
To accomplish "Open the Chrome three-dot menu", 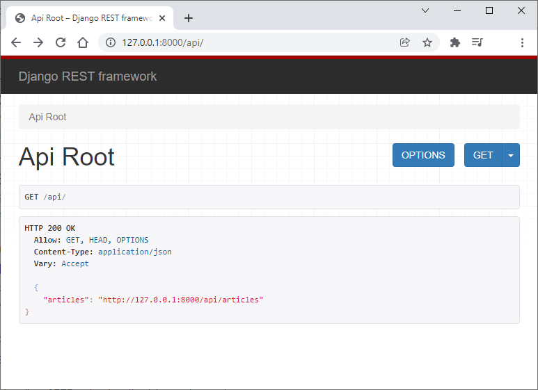I will tap(522, 42).
